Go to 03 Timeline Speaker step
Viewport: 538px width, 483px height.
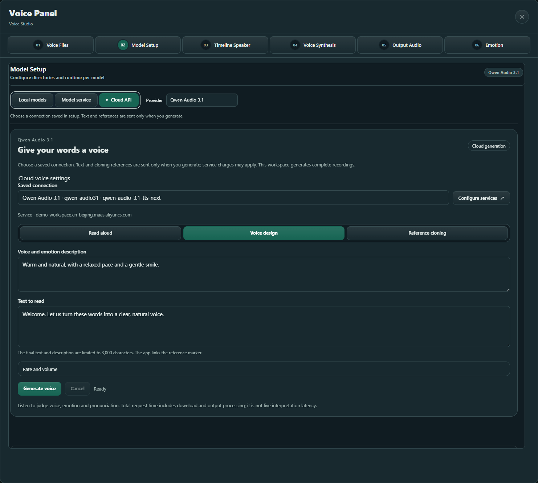[225, 45]
